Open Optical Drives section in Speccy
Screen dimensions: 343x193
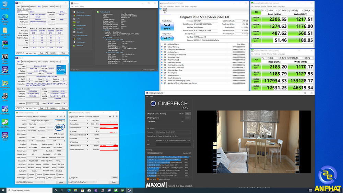(x=82, y=35)
